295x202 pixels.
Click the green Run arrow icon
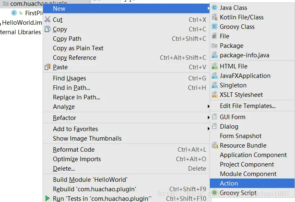[48, 199]
